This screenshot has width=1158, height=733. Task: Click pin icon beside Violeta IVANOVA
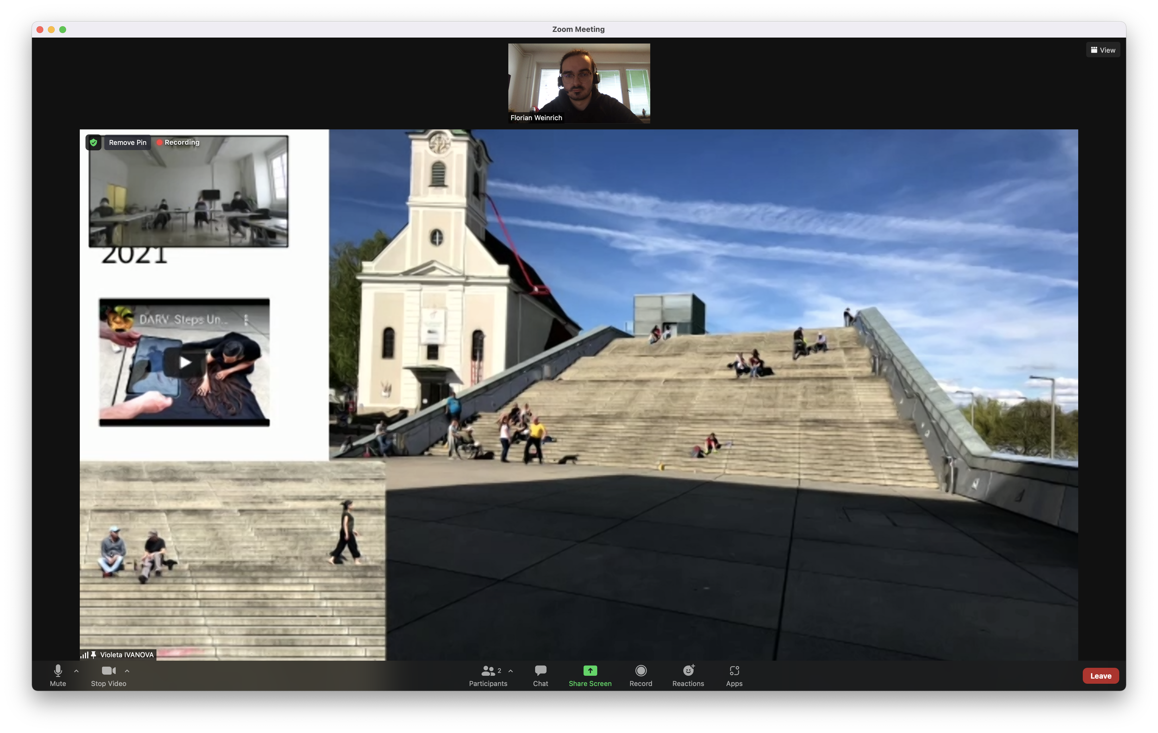click(x=94, y=654)
